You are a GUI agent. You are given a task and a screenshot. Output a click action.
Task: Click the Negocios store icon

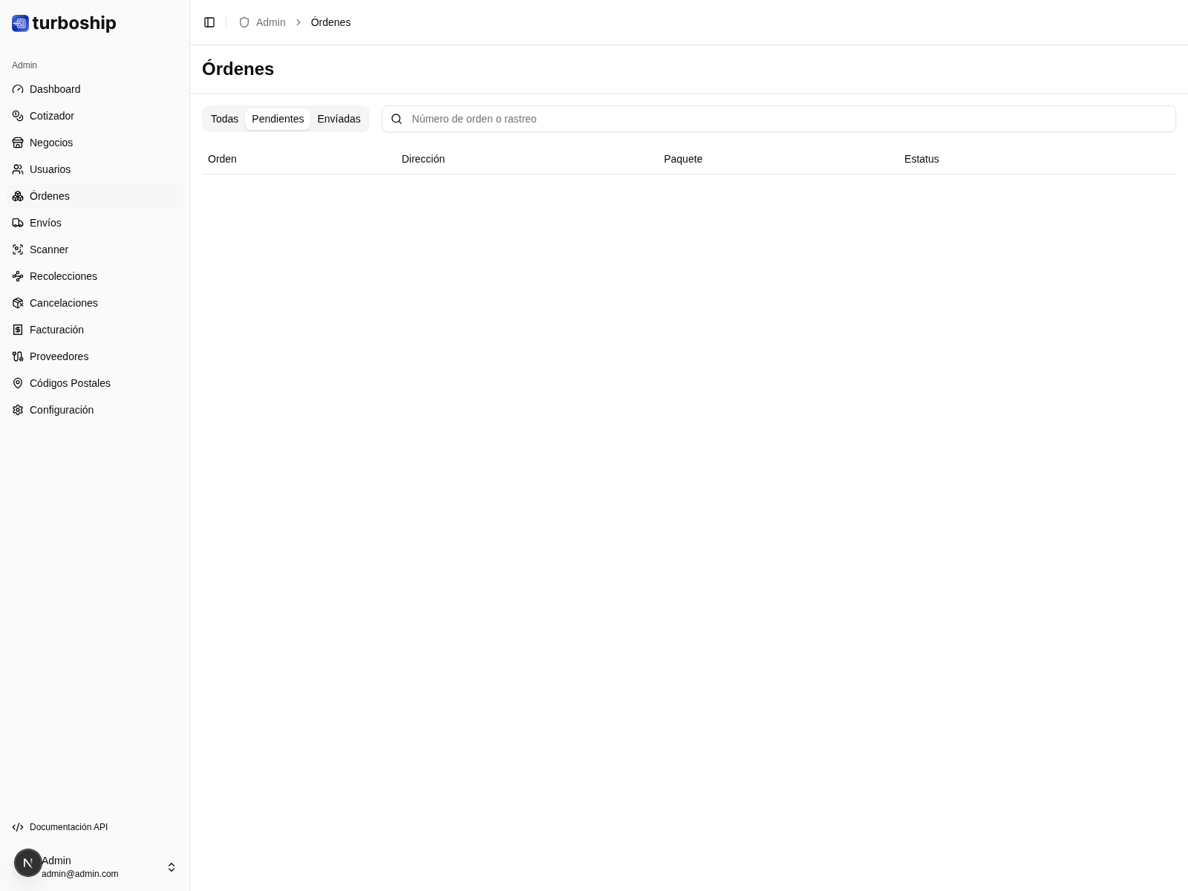tap(18, 143)
